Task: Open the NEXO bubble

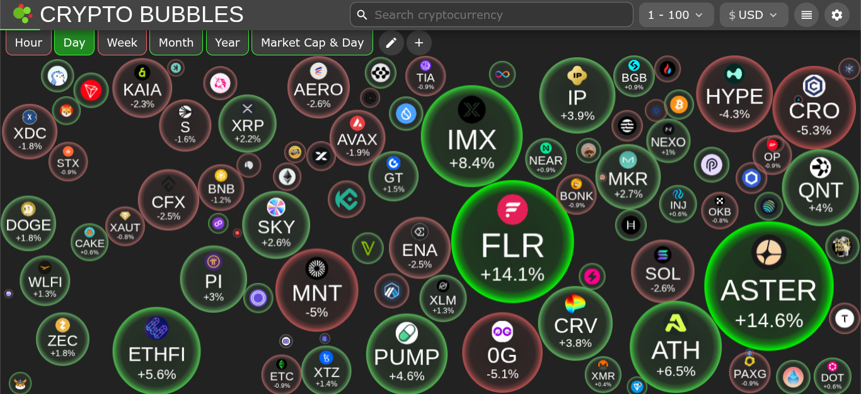Action: [668, 141]
